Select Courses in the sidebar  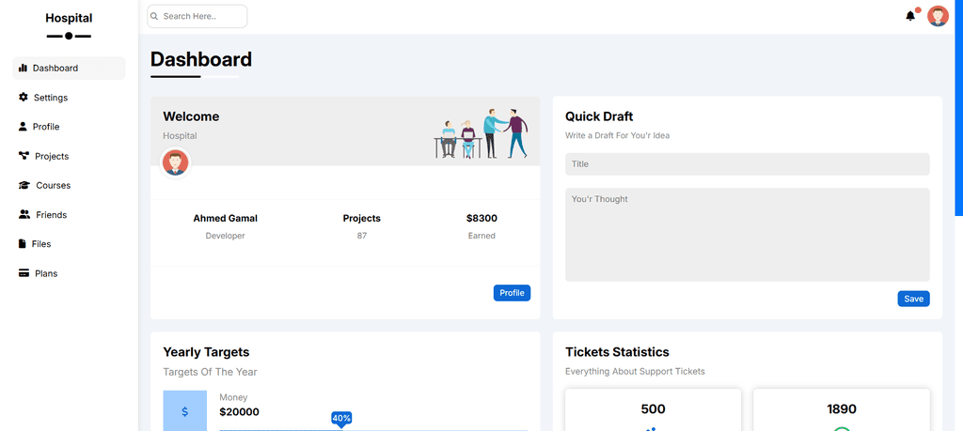click(x=69, y=185)
